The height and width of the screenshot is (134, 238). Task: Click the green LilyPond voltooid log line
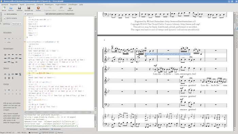(51, 126)
